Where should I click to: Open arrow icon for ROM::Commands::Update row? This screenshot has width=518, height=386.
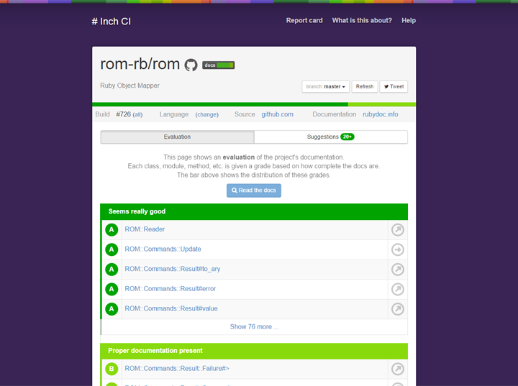(397, 249)
